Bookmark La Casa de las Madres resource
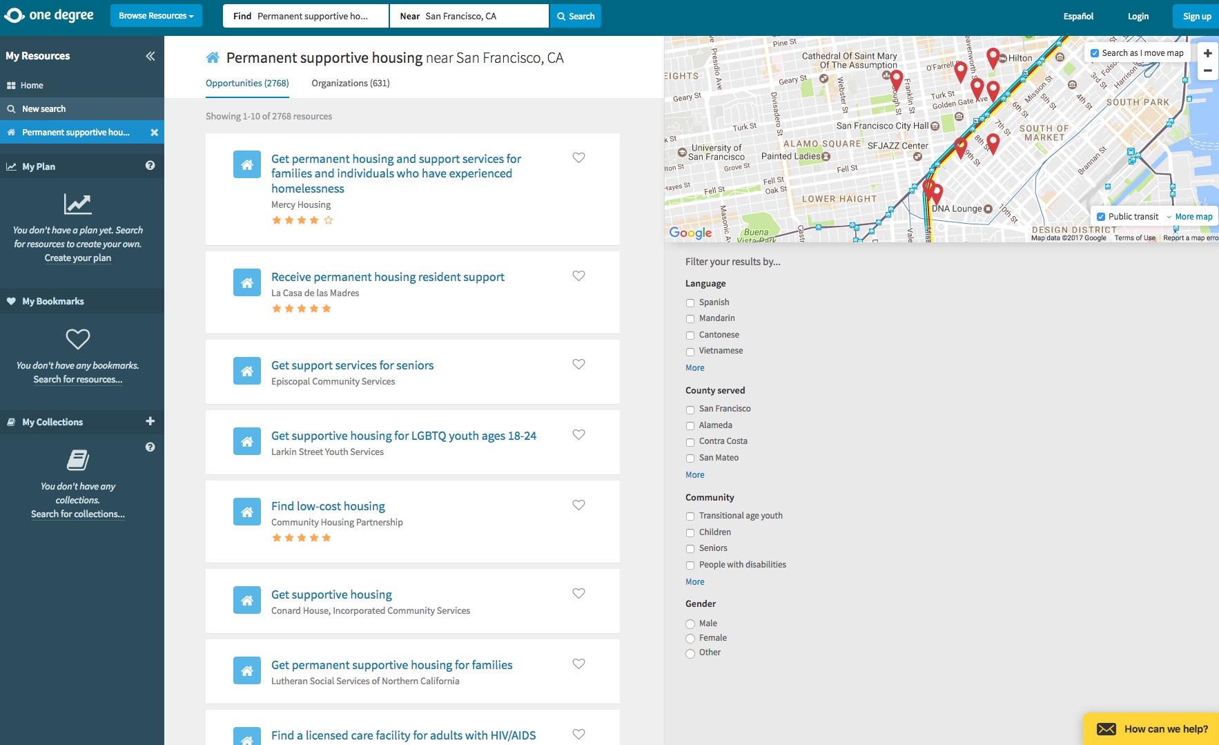The image size is (1219, 745). 578,275
